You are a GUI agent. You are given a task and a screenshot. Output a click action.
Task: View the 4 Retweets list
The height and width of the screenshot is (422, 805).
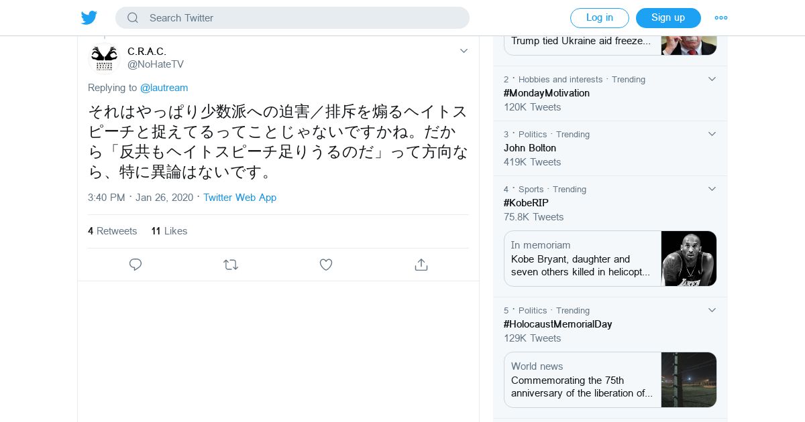point(112,231)
